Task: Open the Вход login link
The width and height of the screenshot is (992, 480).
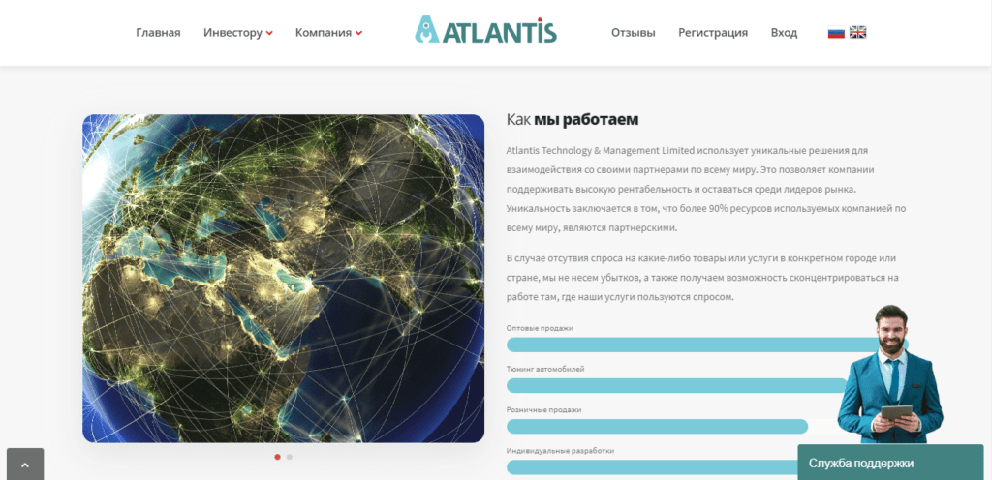Action: (784, 33)
